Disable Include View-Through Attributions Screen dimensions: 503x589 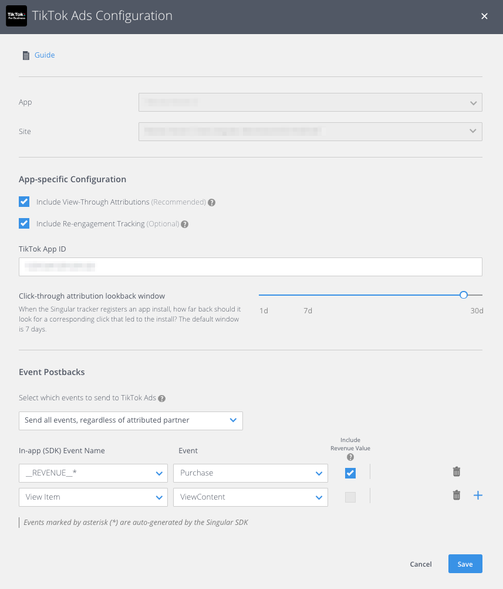tap(24, 201)
